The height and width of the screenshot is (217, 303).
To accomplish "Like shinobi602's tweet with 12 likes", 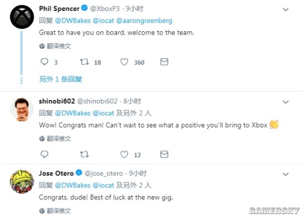I will [x=124, y=154].
